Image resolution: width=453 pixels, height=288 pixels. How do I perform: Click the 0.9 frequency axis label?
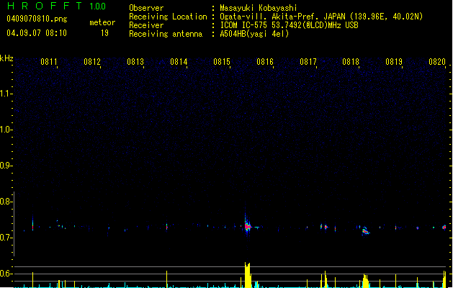click(x=6, y=166)
